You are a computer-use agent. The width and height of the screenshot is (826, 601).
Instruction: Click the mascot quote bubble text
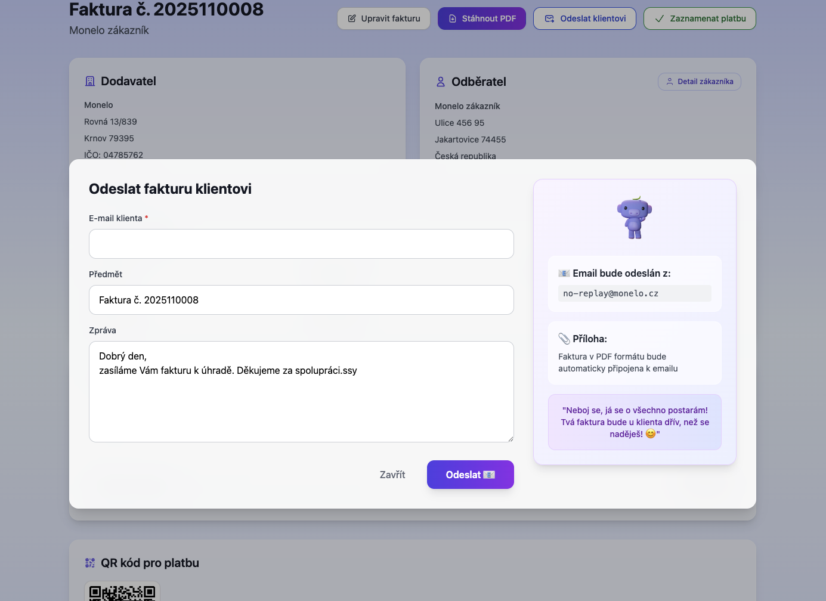[x=635, y=422]
